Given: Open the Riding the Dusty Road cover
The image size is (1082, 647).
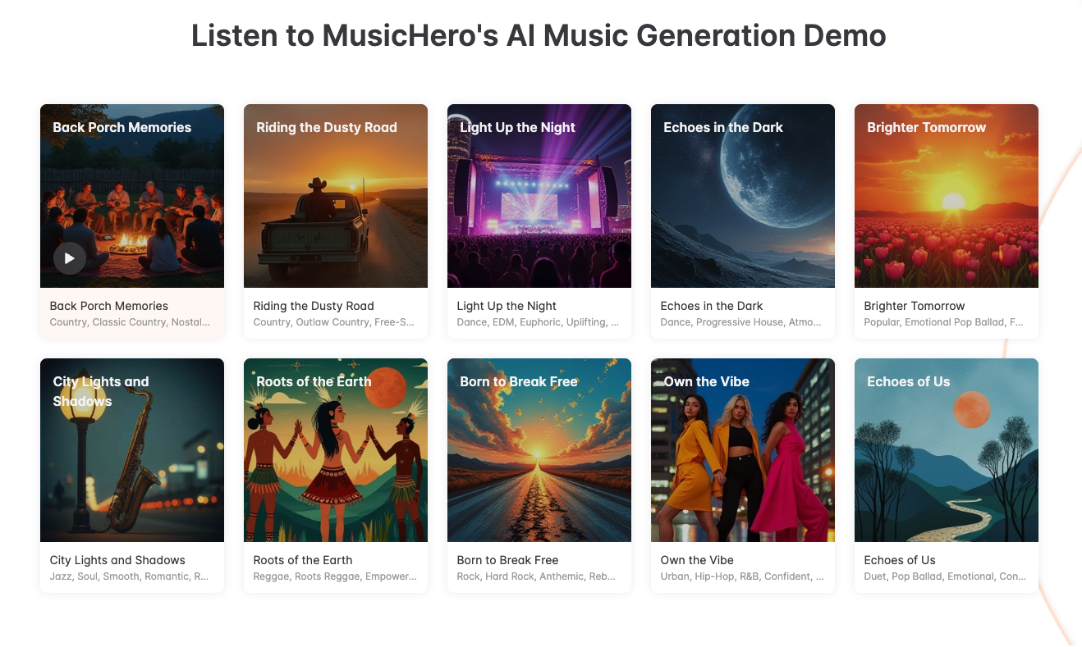Looking at the screenshot, I should [x=336, y=196].
